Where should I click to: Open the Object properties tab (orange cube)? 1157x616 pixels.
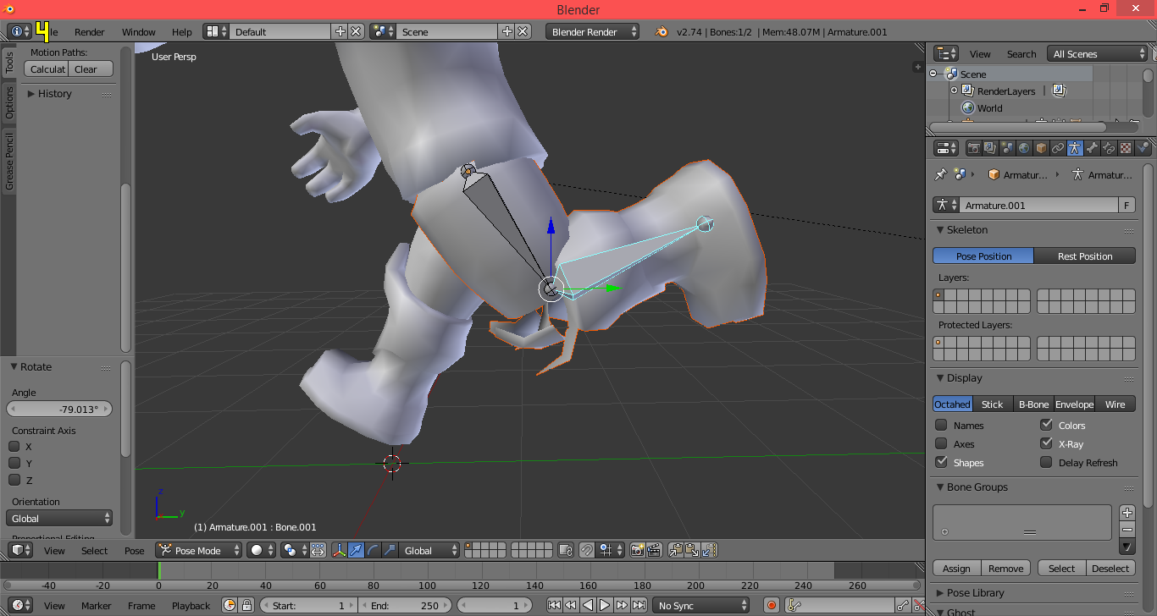[1041, 148]
